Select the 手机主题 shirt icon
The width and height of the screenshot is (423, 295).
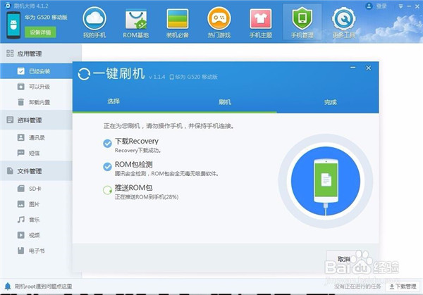260,19
